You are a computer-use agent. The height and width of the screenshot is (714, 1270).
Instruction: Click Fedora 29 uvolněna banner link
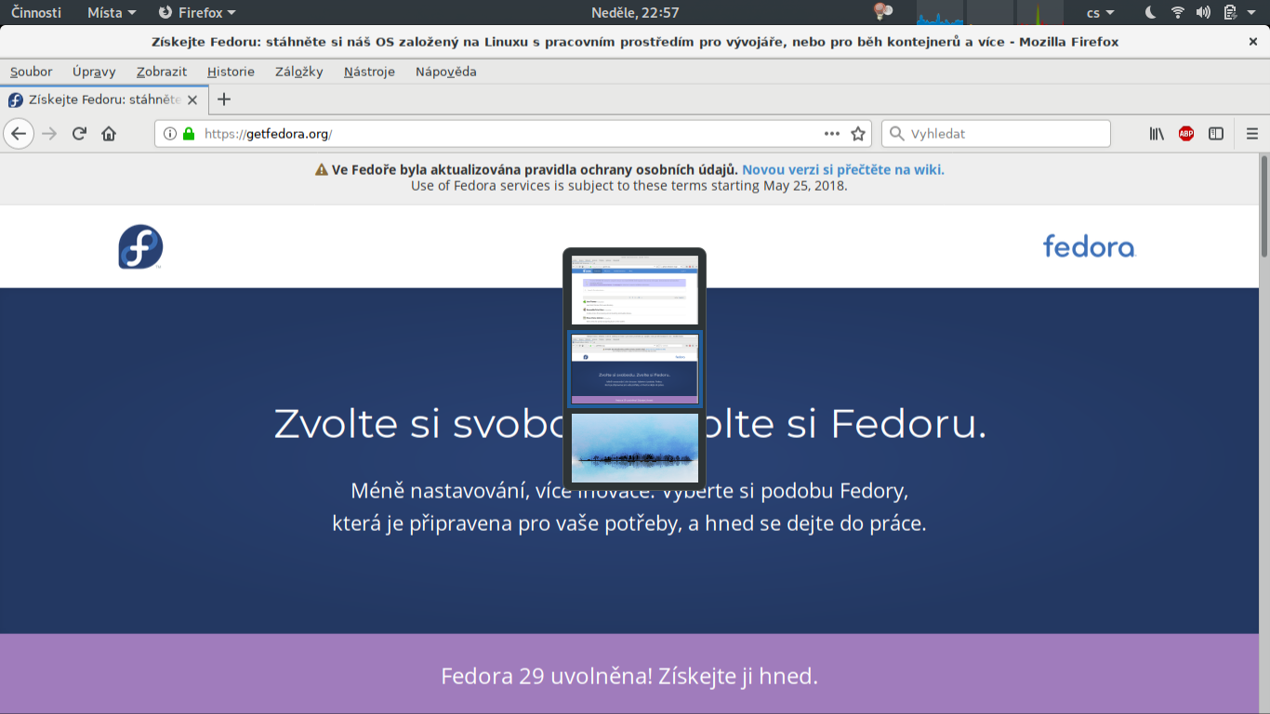629,676
